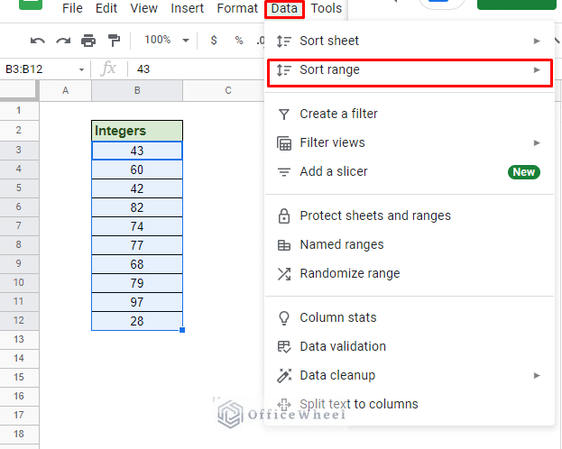Screen dimensions: 562x449
Task: Click the Split text to columns icon
Action: [x=284, y=405]
